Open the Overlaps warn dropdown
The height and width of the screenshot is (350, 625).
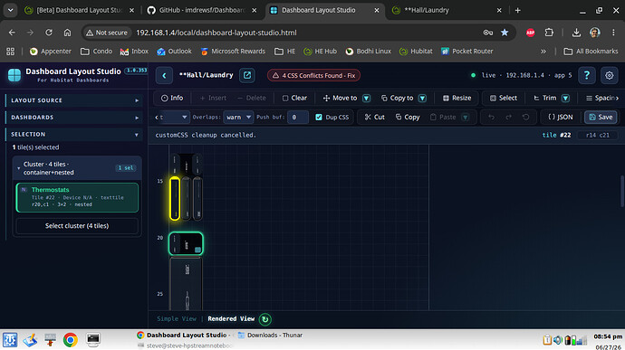click(x=238, y=117)
